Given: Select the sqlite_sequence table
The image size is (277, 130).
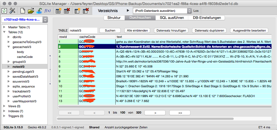Looking at the screenshot, I should 24,86.
